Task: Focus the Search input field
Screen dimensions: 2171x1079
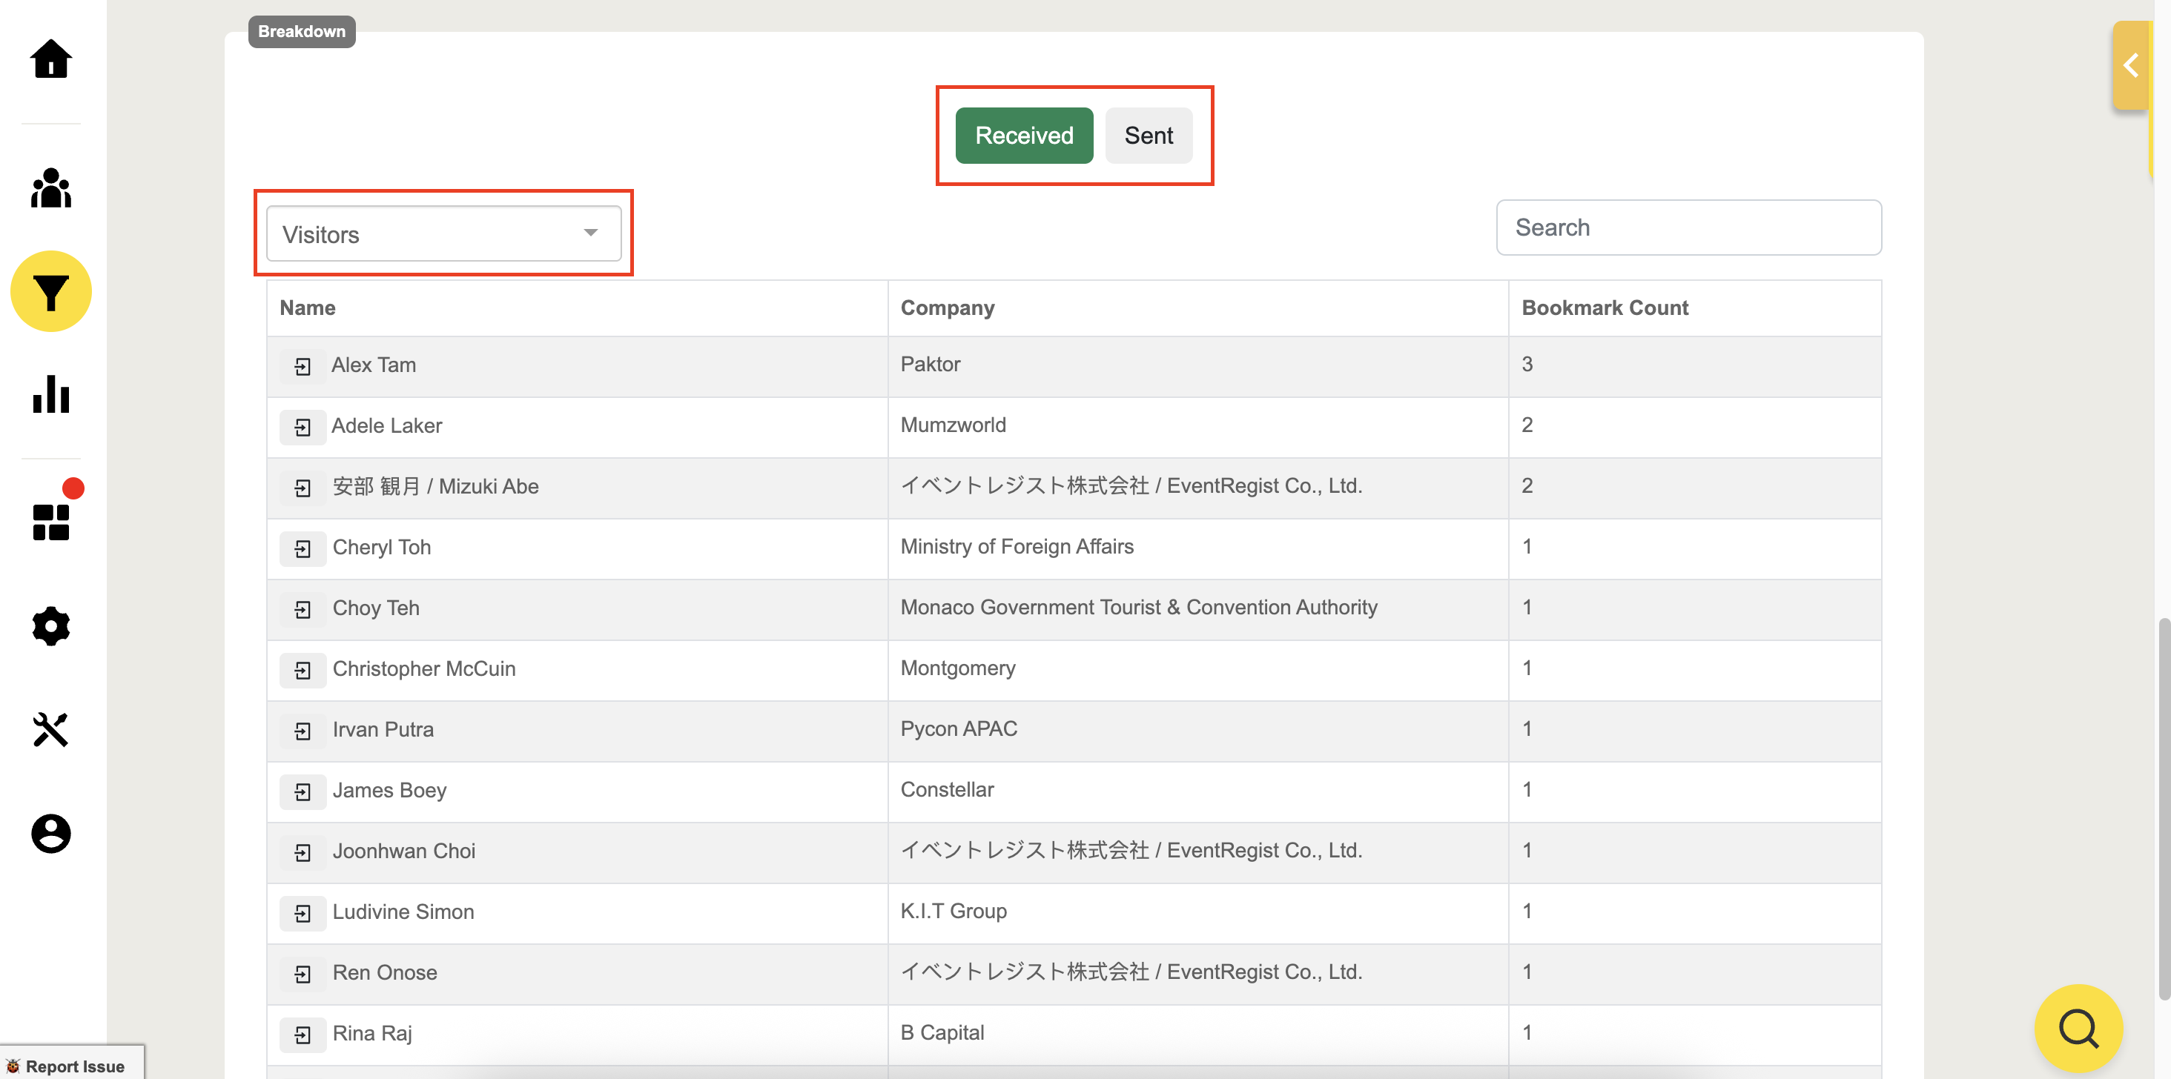Action: 1688,228
